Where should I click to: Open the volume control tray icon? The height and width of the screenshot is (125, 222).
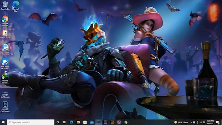(x=204, y=122)
